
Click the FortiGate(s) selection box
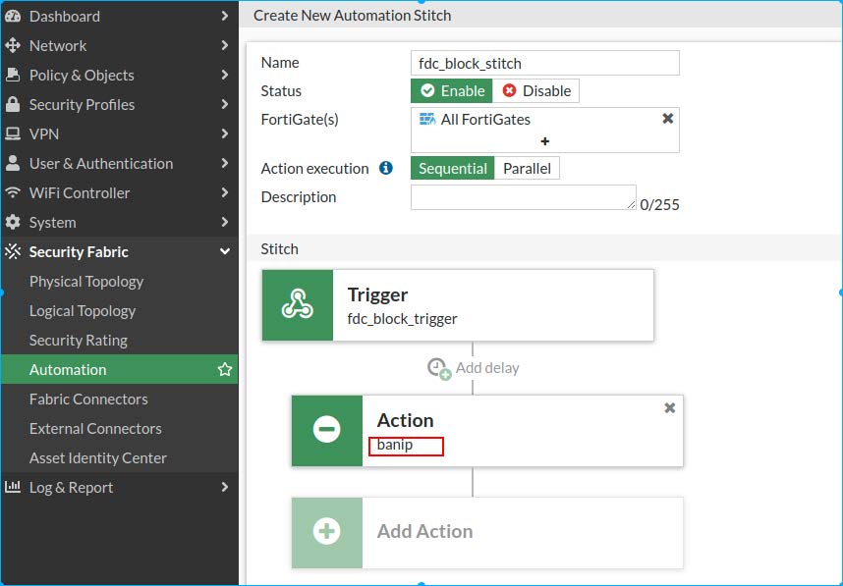coord(545,130)
